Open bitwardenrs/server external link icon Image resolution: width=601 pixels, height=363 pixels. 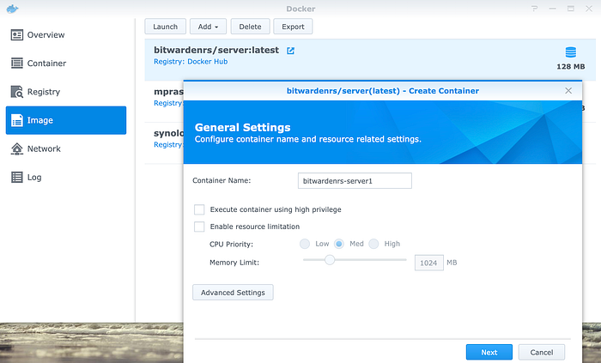coord(290,51)
